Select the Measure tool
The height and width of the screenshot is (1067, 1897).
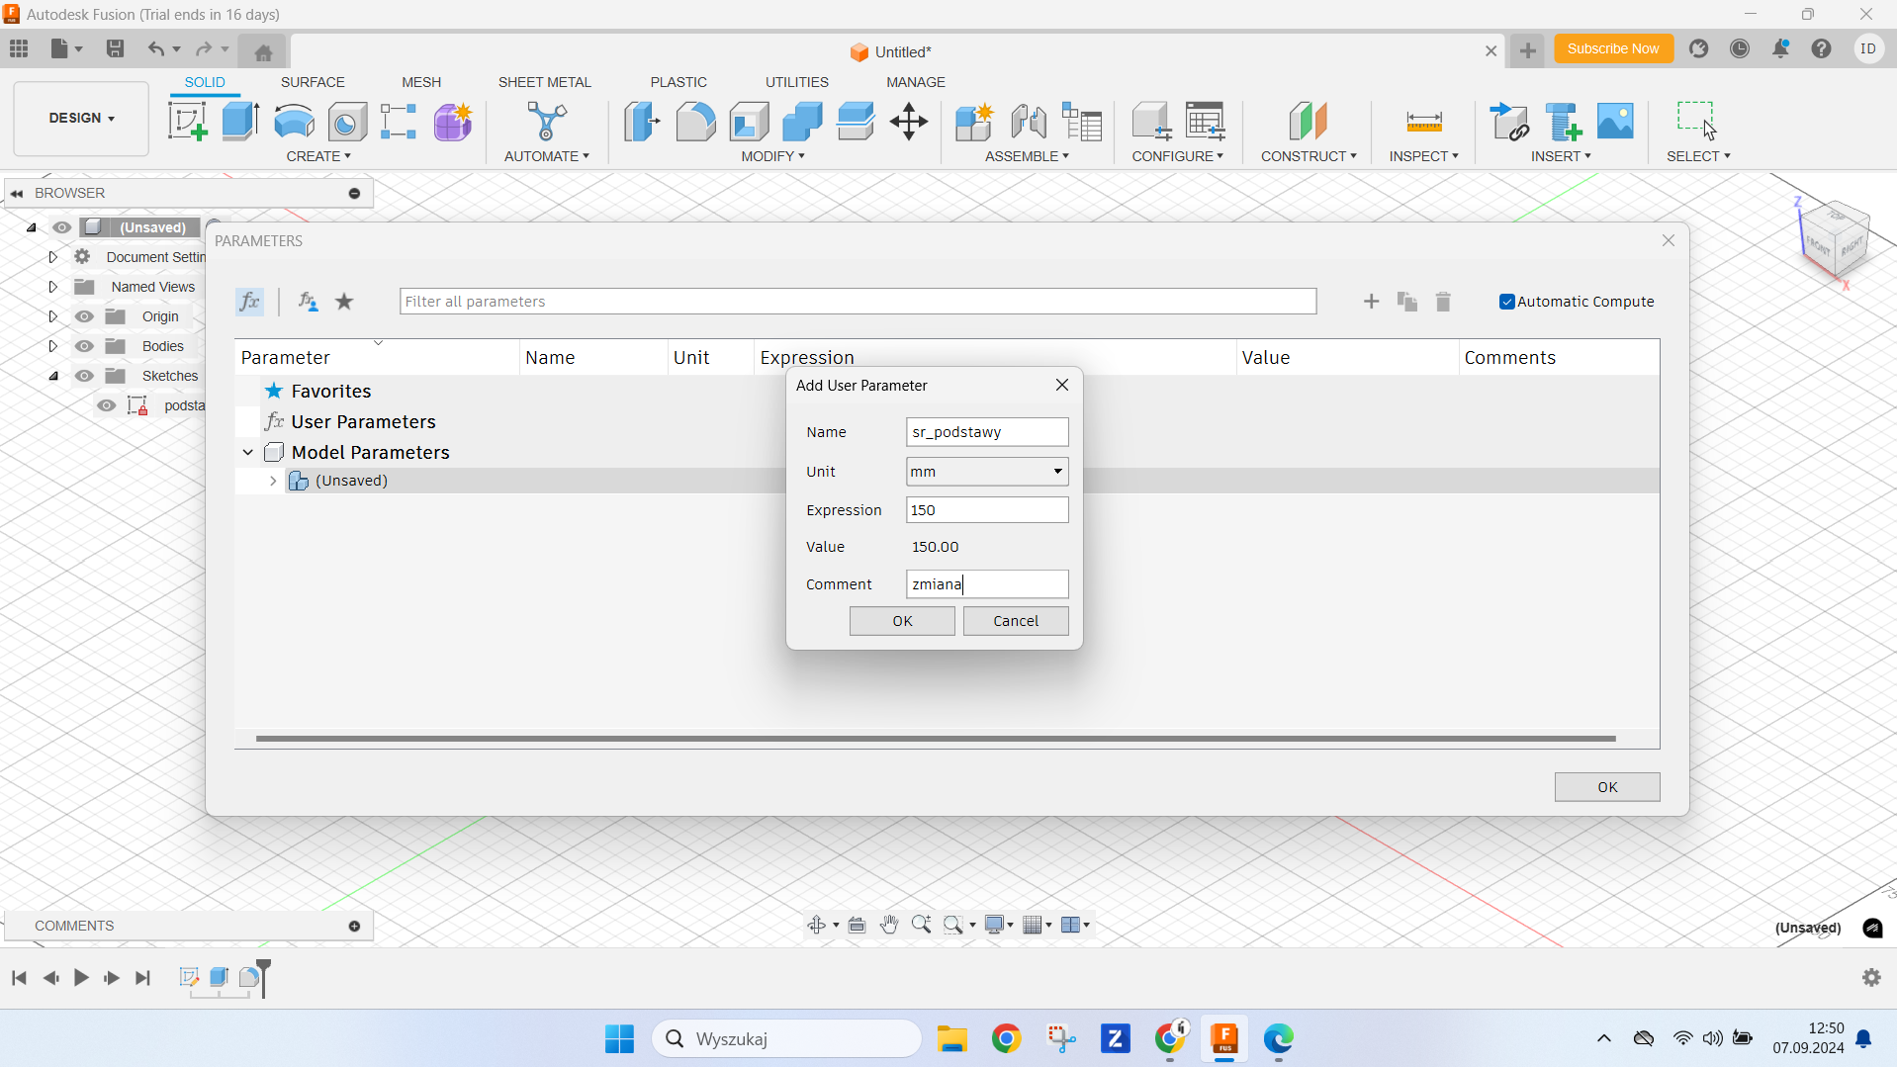pos(1424,122)
